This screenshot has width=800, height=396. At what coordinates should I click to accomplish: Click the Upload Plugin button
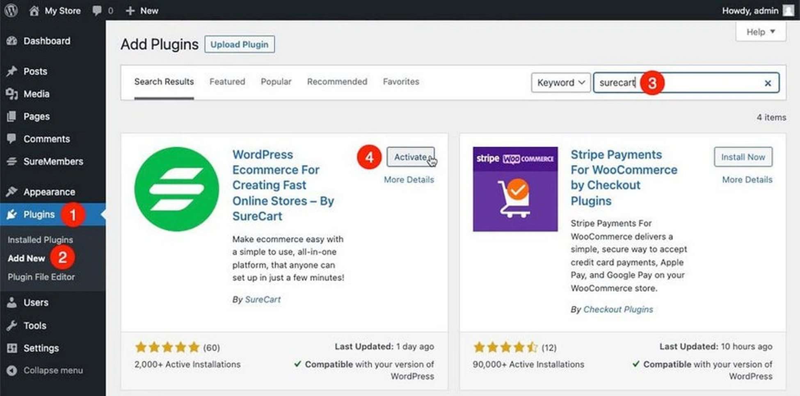(239, 44)
